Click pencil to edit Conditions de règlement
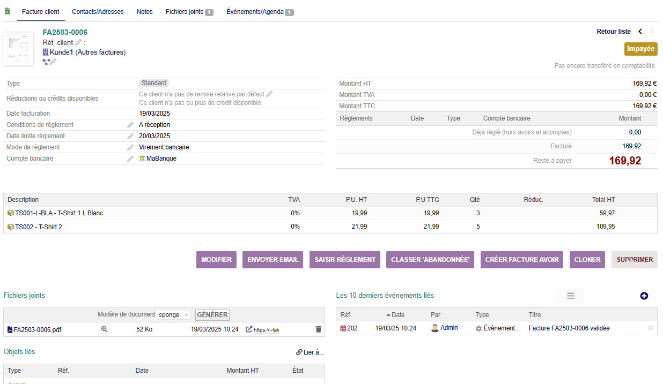 pyautogui.click(x=130, y=125)
